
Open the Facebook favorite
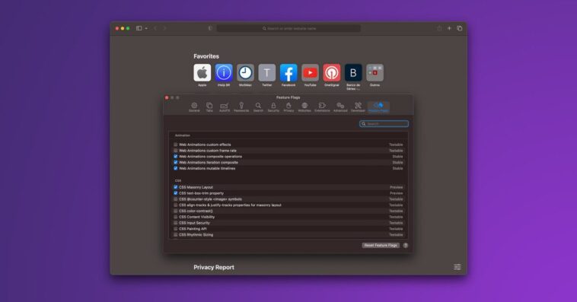(x=288, y=72)
